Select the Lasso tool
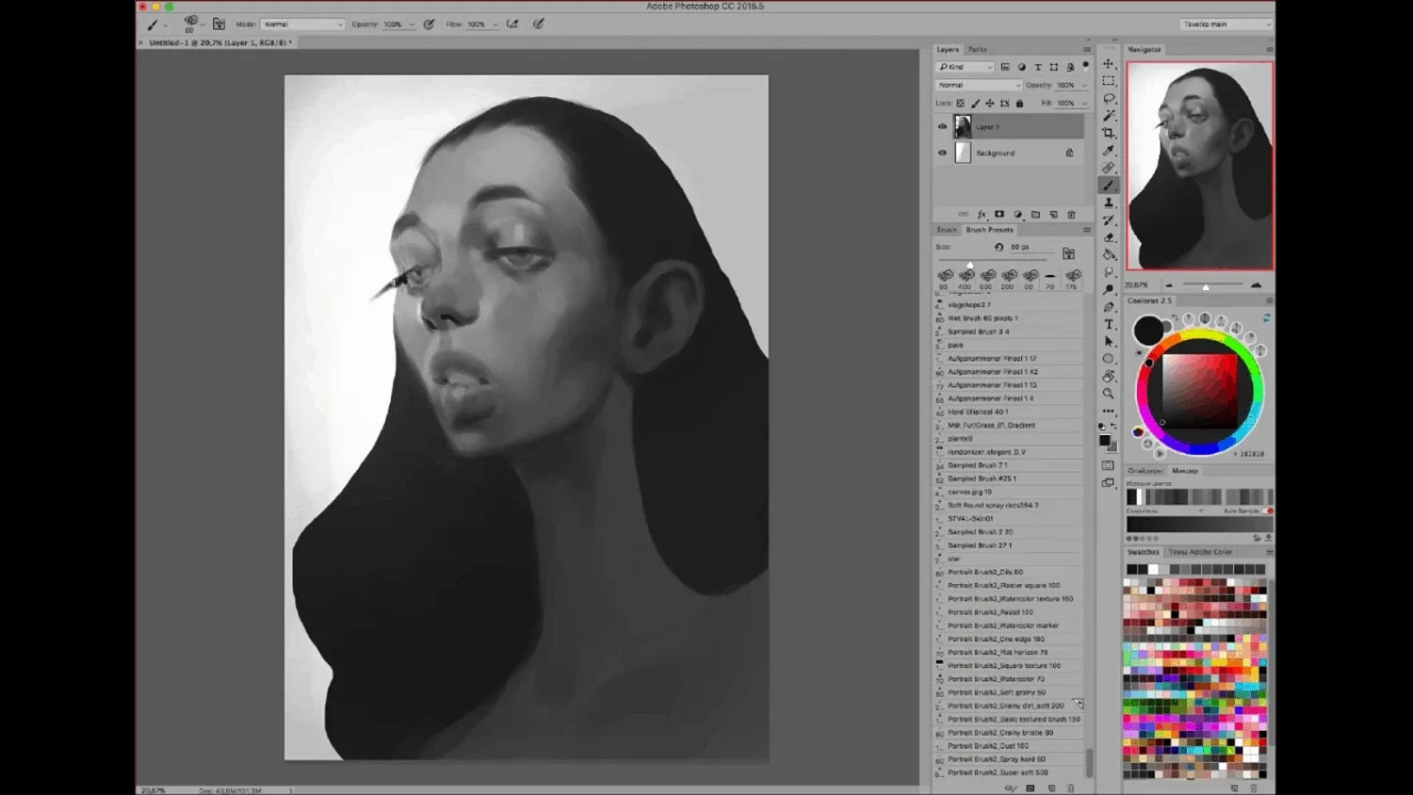Image resolution: width=1413 pixels, height=795 pixels. point(1108,99)
